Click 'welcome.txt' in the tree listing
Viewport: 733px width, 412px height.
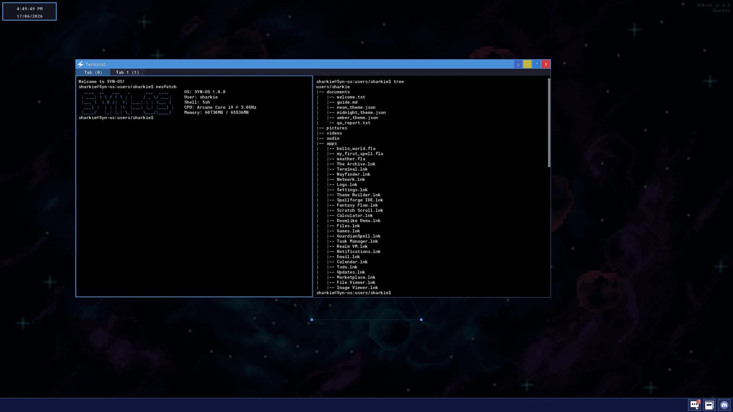pos(351,97)
